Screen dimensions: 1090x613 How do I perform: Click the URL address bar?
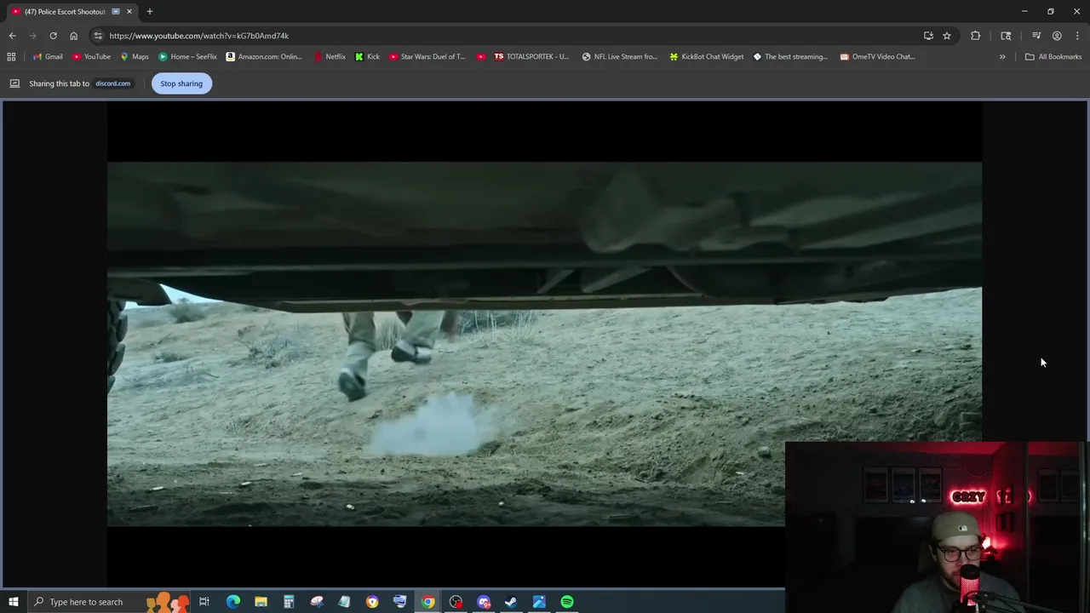click(x=511, y=36)
